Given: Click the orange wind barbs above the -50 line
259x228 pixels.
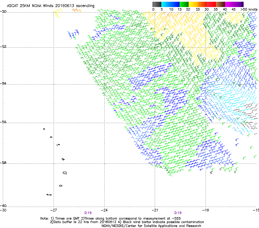Looking at the screenshot, I should pyautogui.click(x=77, y=11).
